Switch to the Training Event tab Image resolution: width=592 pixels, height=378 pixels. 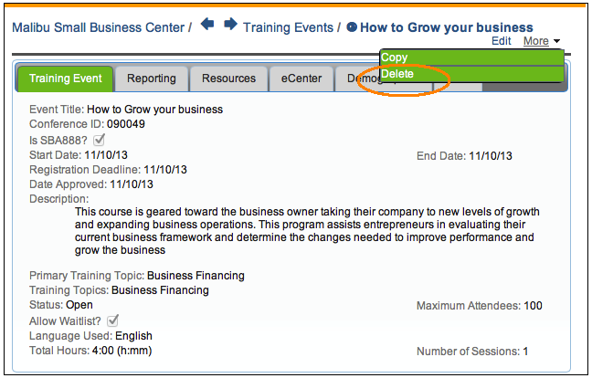coord(65,79)
